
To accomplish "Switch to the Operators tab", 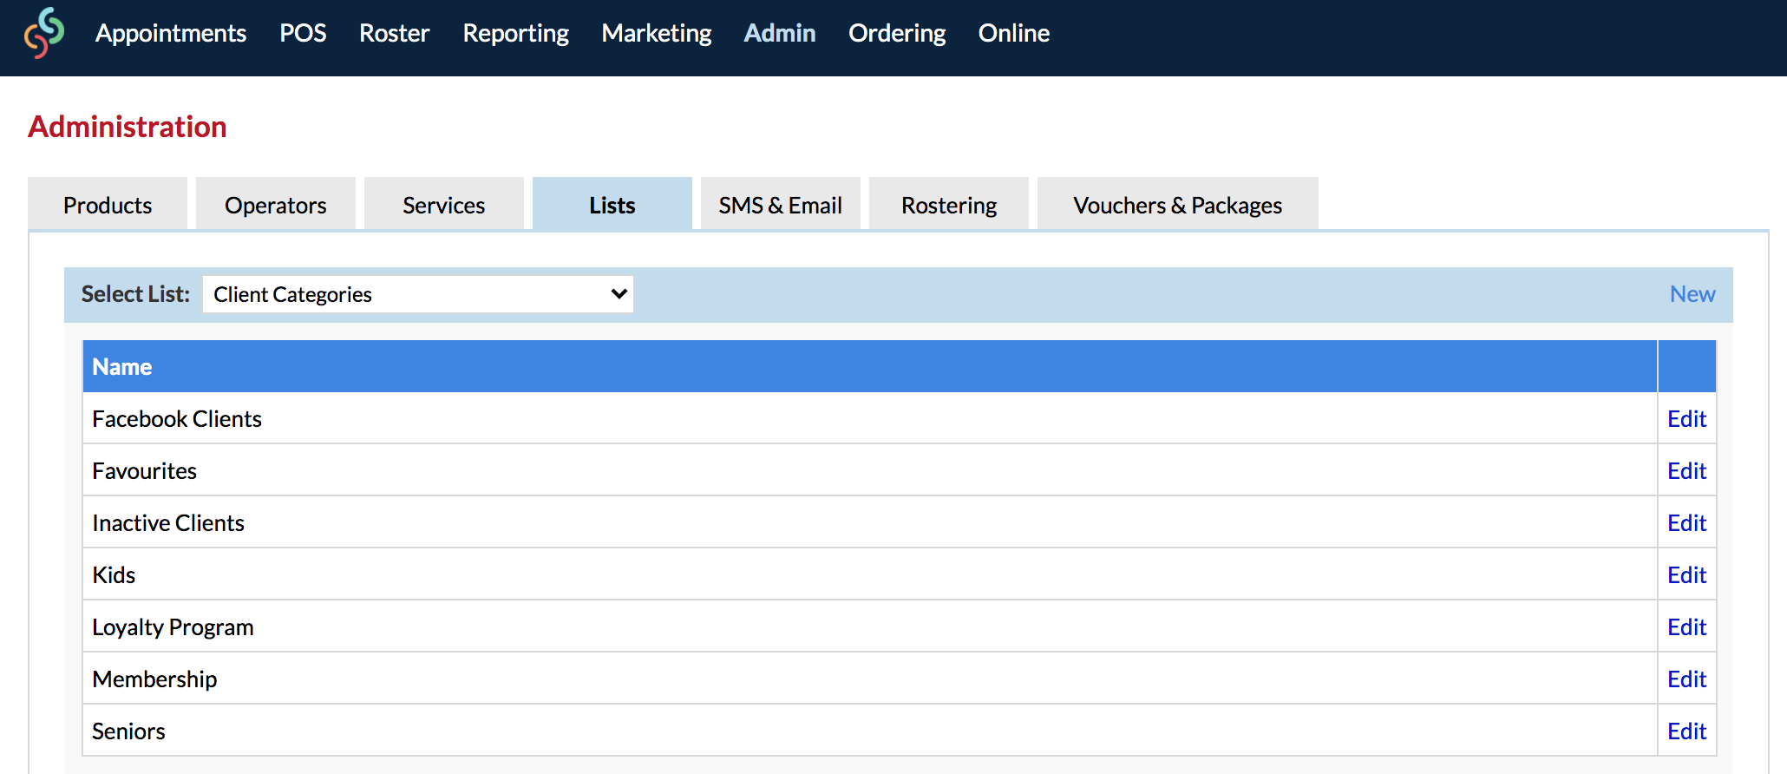I will (x=276, y=205).
